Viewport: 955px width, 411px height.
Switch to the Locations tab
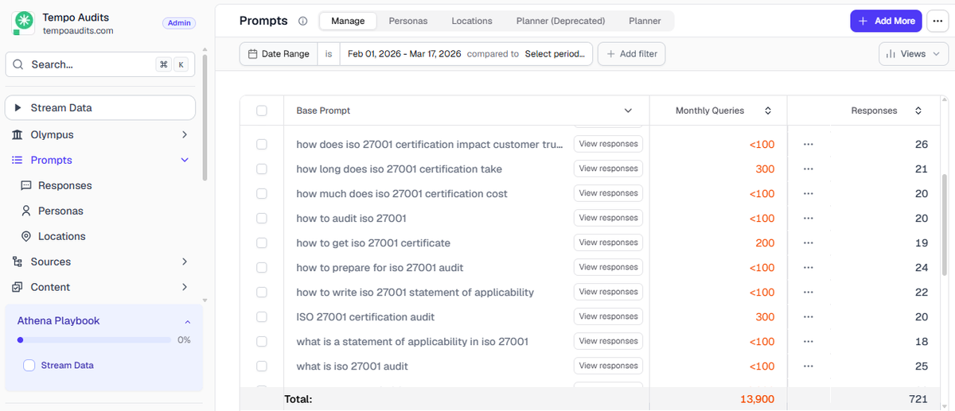click(x=472, y=21)
